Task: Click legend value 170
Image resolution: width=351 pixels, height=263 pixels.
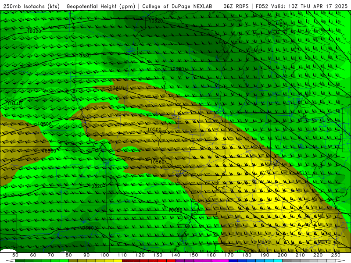Action: pyautogui.click(x=229, y=255)
